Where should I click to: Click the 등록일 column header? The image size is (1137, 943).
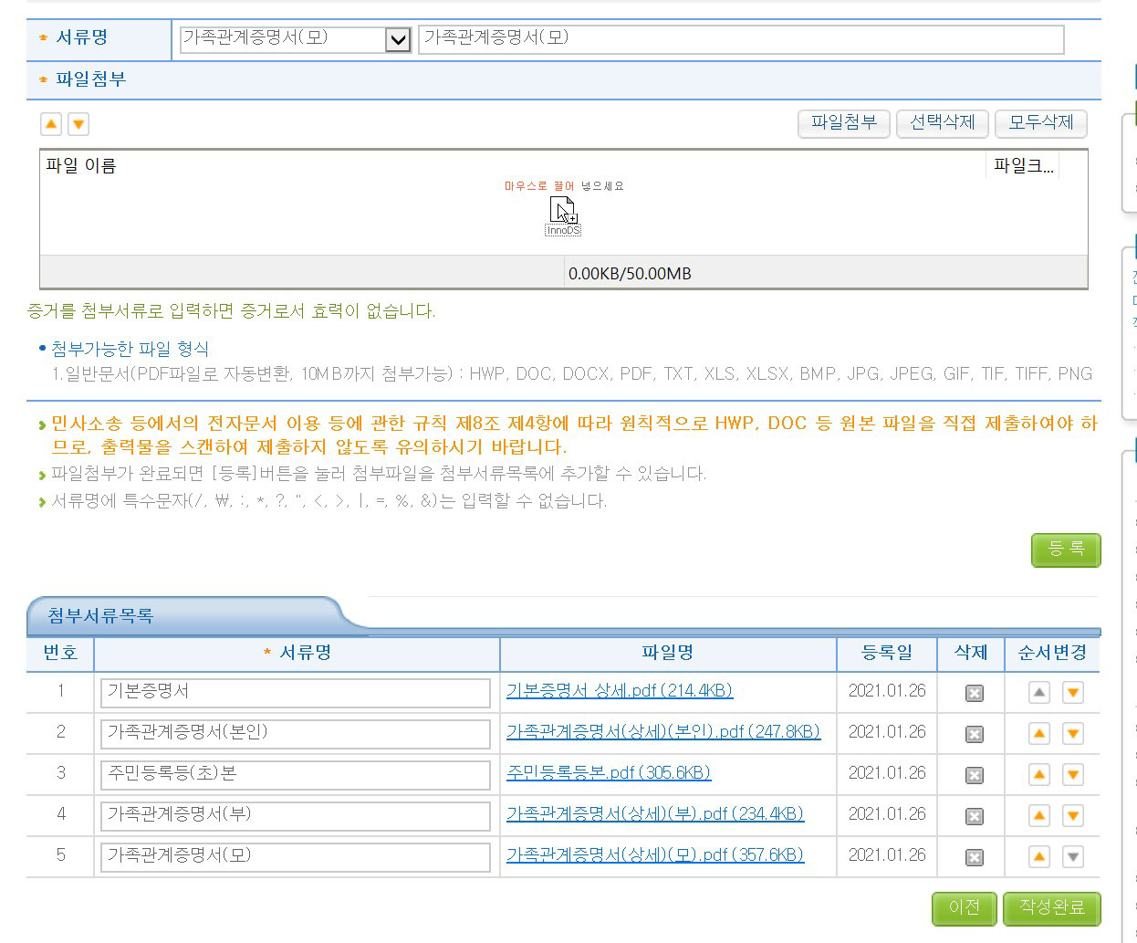coord(887,653)
